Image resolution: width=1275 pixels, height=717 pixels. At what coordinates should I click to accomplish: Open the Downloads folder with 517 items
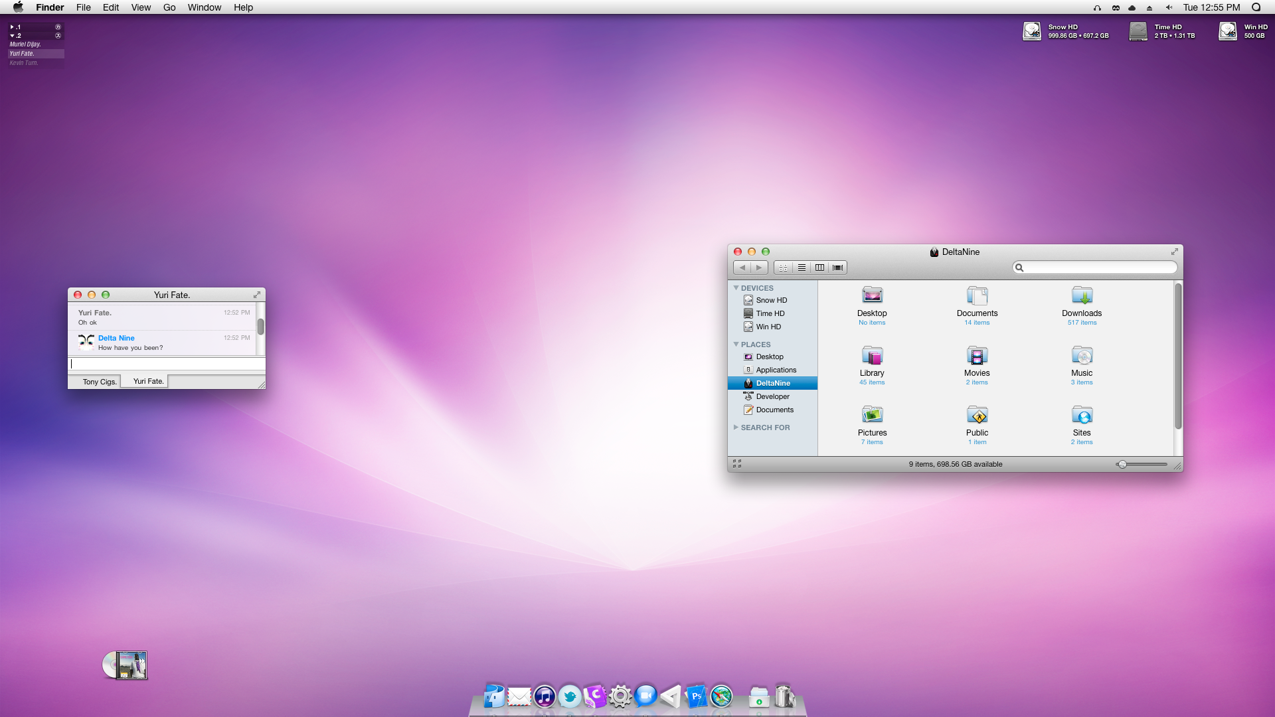pyautogui.click(x=1082, y=295)
